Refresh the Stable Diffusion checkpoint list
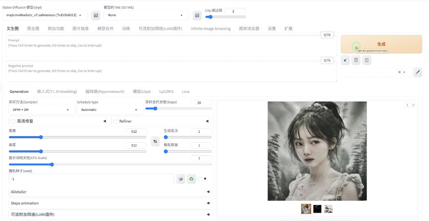The image size is (429, 221). pos(96,15)
